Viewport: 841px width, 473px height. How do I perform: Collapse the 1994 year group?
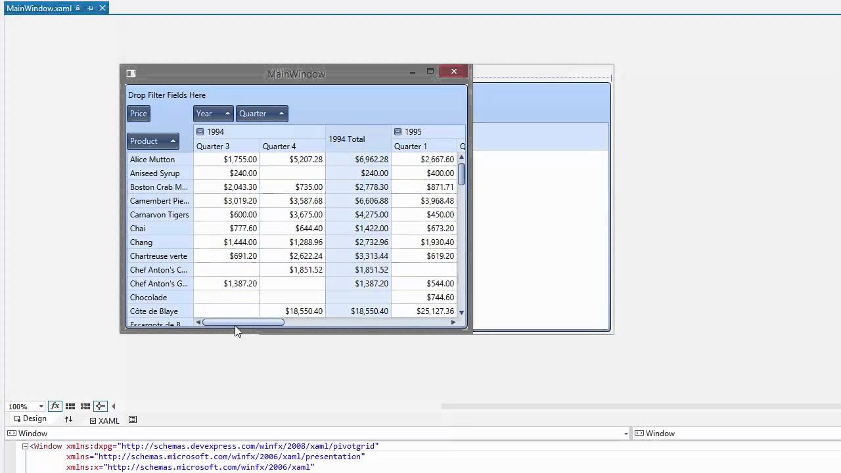click(x=200, y=131)
